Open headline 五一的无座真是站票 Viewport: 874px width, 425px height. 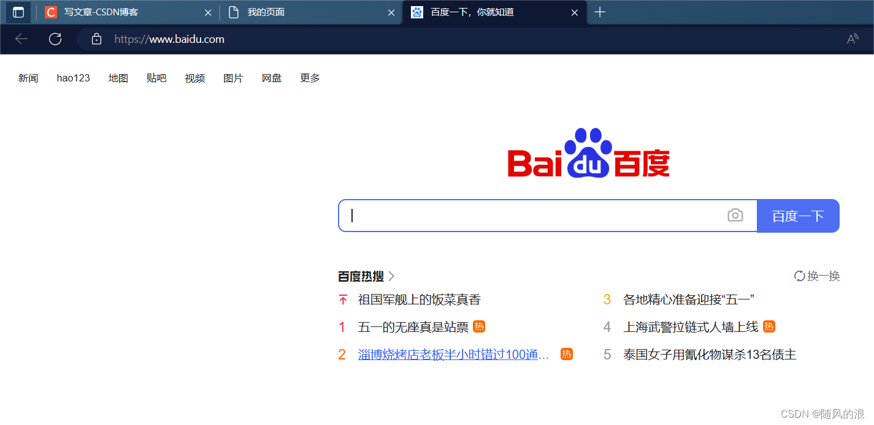pos(413,327)
